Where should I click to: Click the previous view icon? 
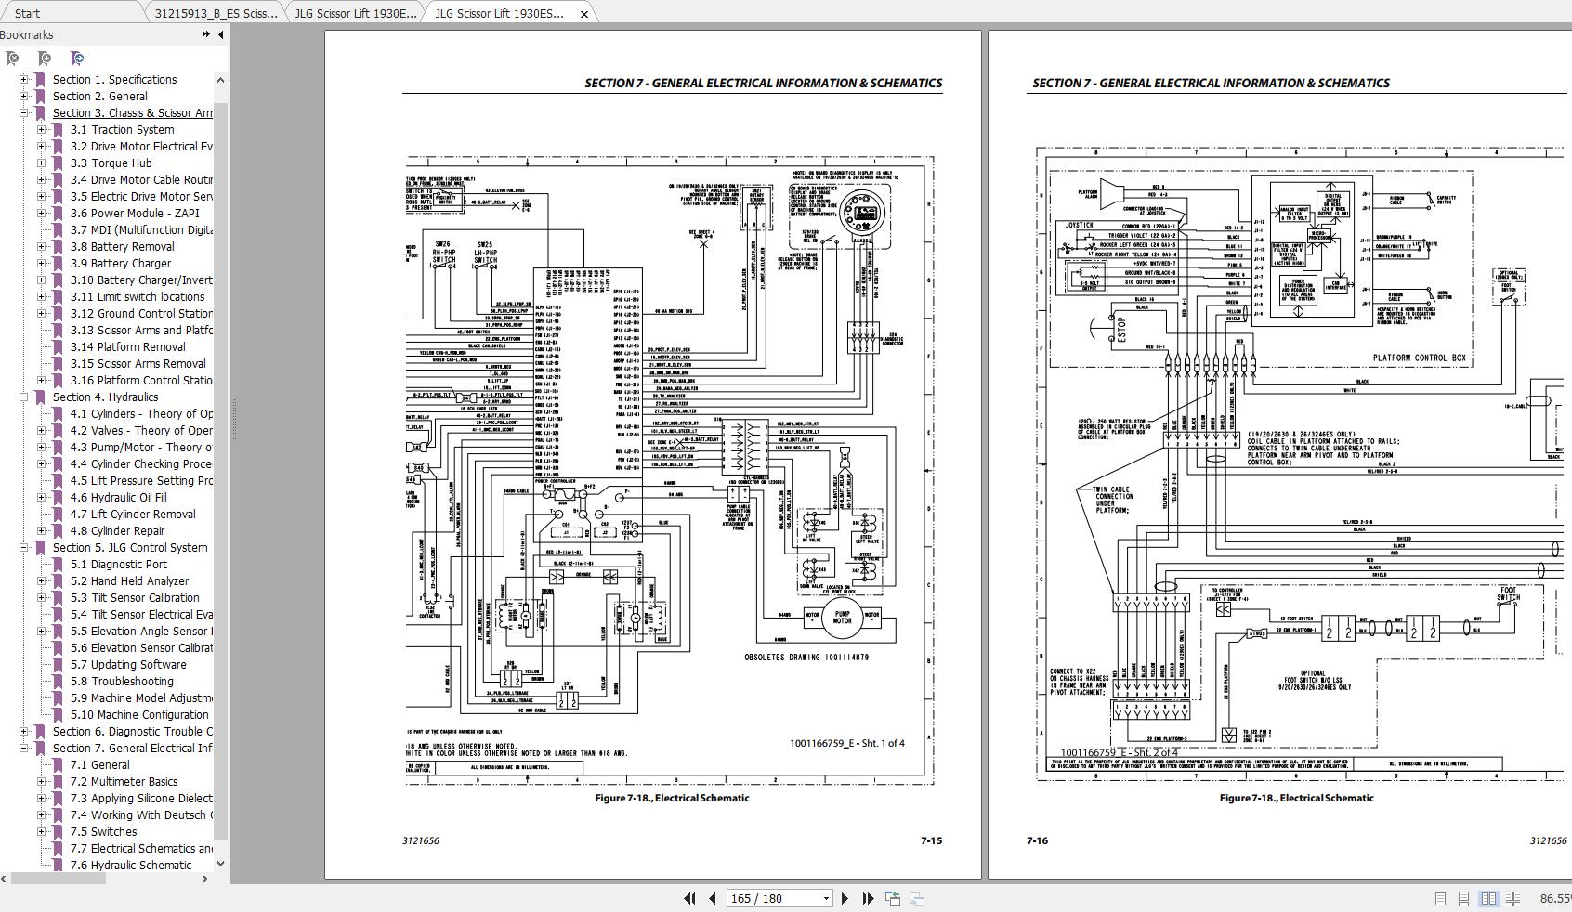pyautogui.click(x=893, y=898)
